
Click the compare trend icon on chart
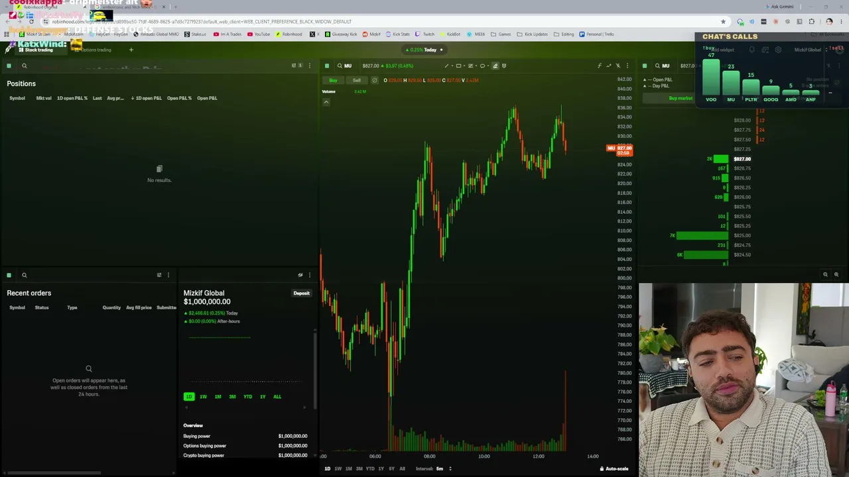coord(609,66)
